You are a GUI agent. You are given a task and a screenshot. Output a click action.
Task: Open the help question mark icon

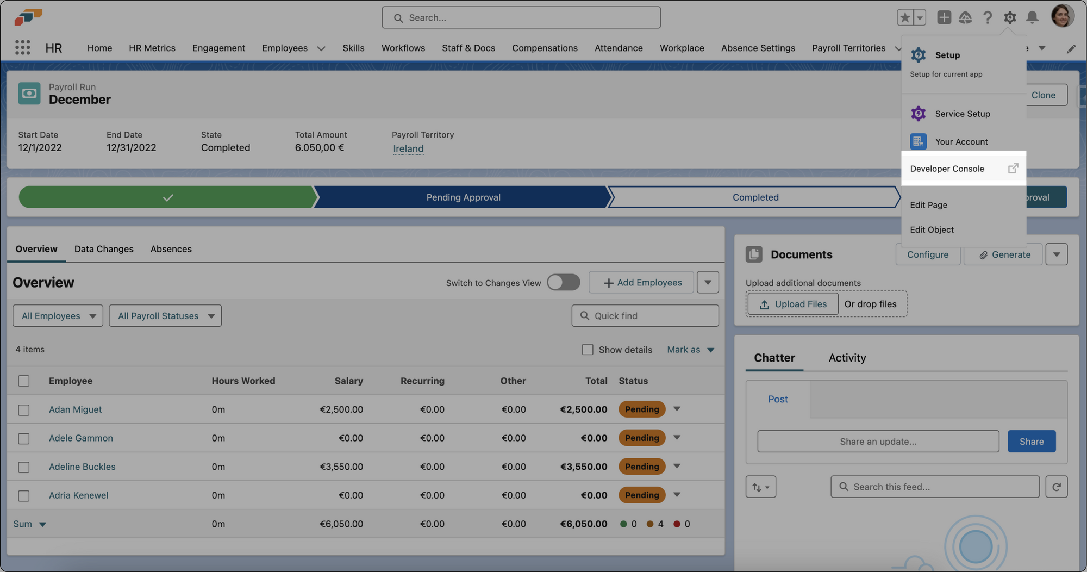tap(987, 17)
